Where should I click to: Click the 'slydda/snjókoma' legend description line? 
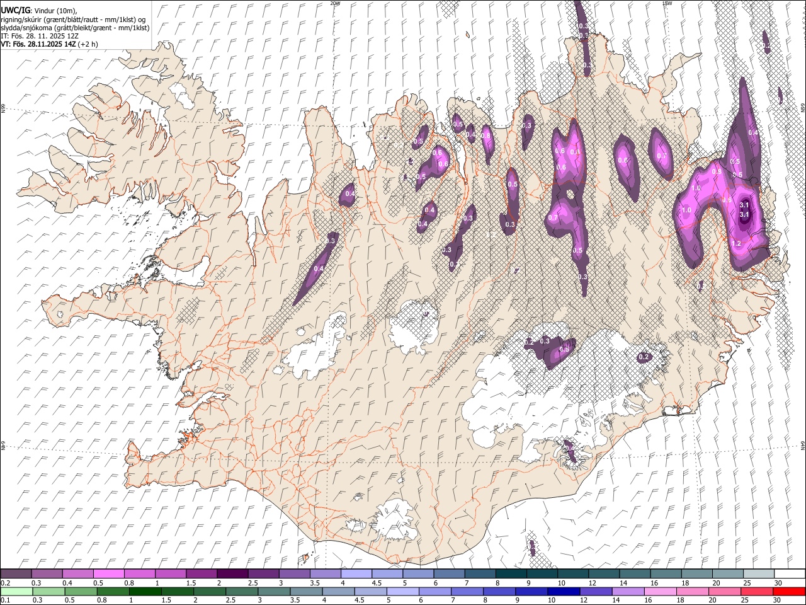75,28
